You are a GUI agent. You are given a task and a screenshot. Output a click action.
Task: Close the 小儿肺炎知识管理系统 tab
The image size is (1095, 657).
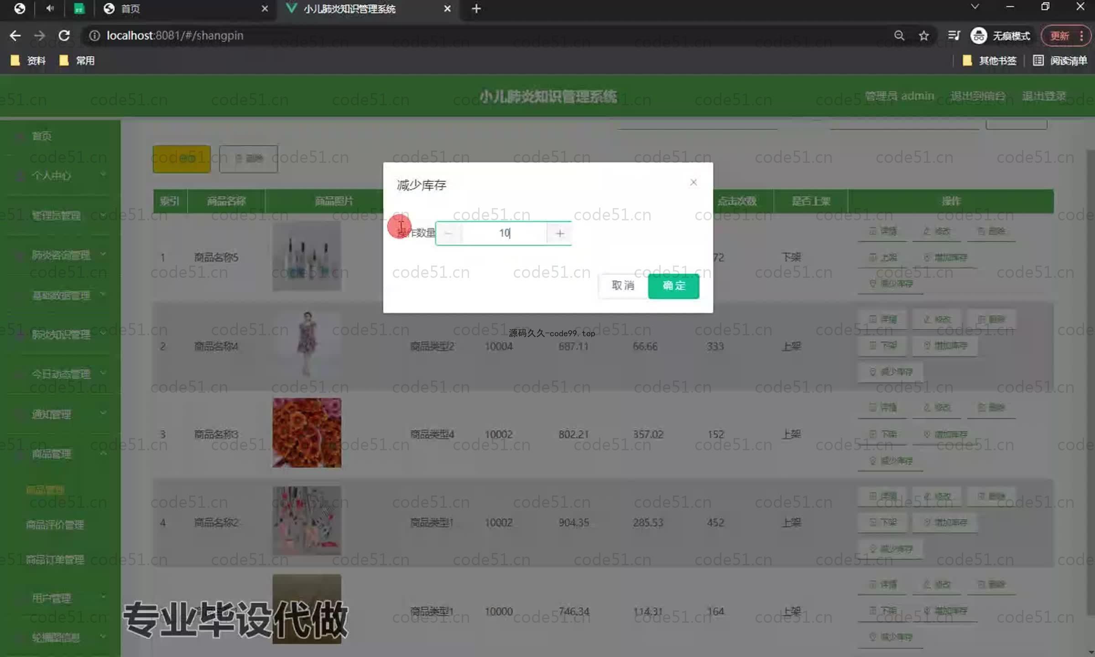click(447, 9)
